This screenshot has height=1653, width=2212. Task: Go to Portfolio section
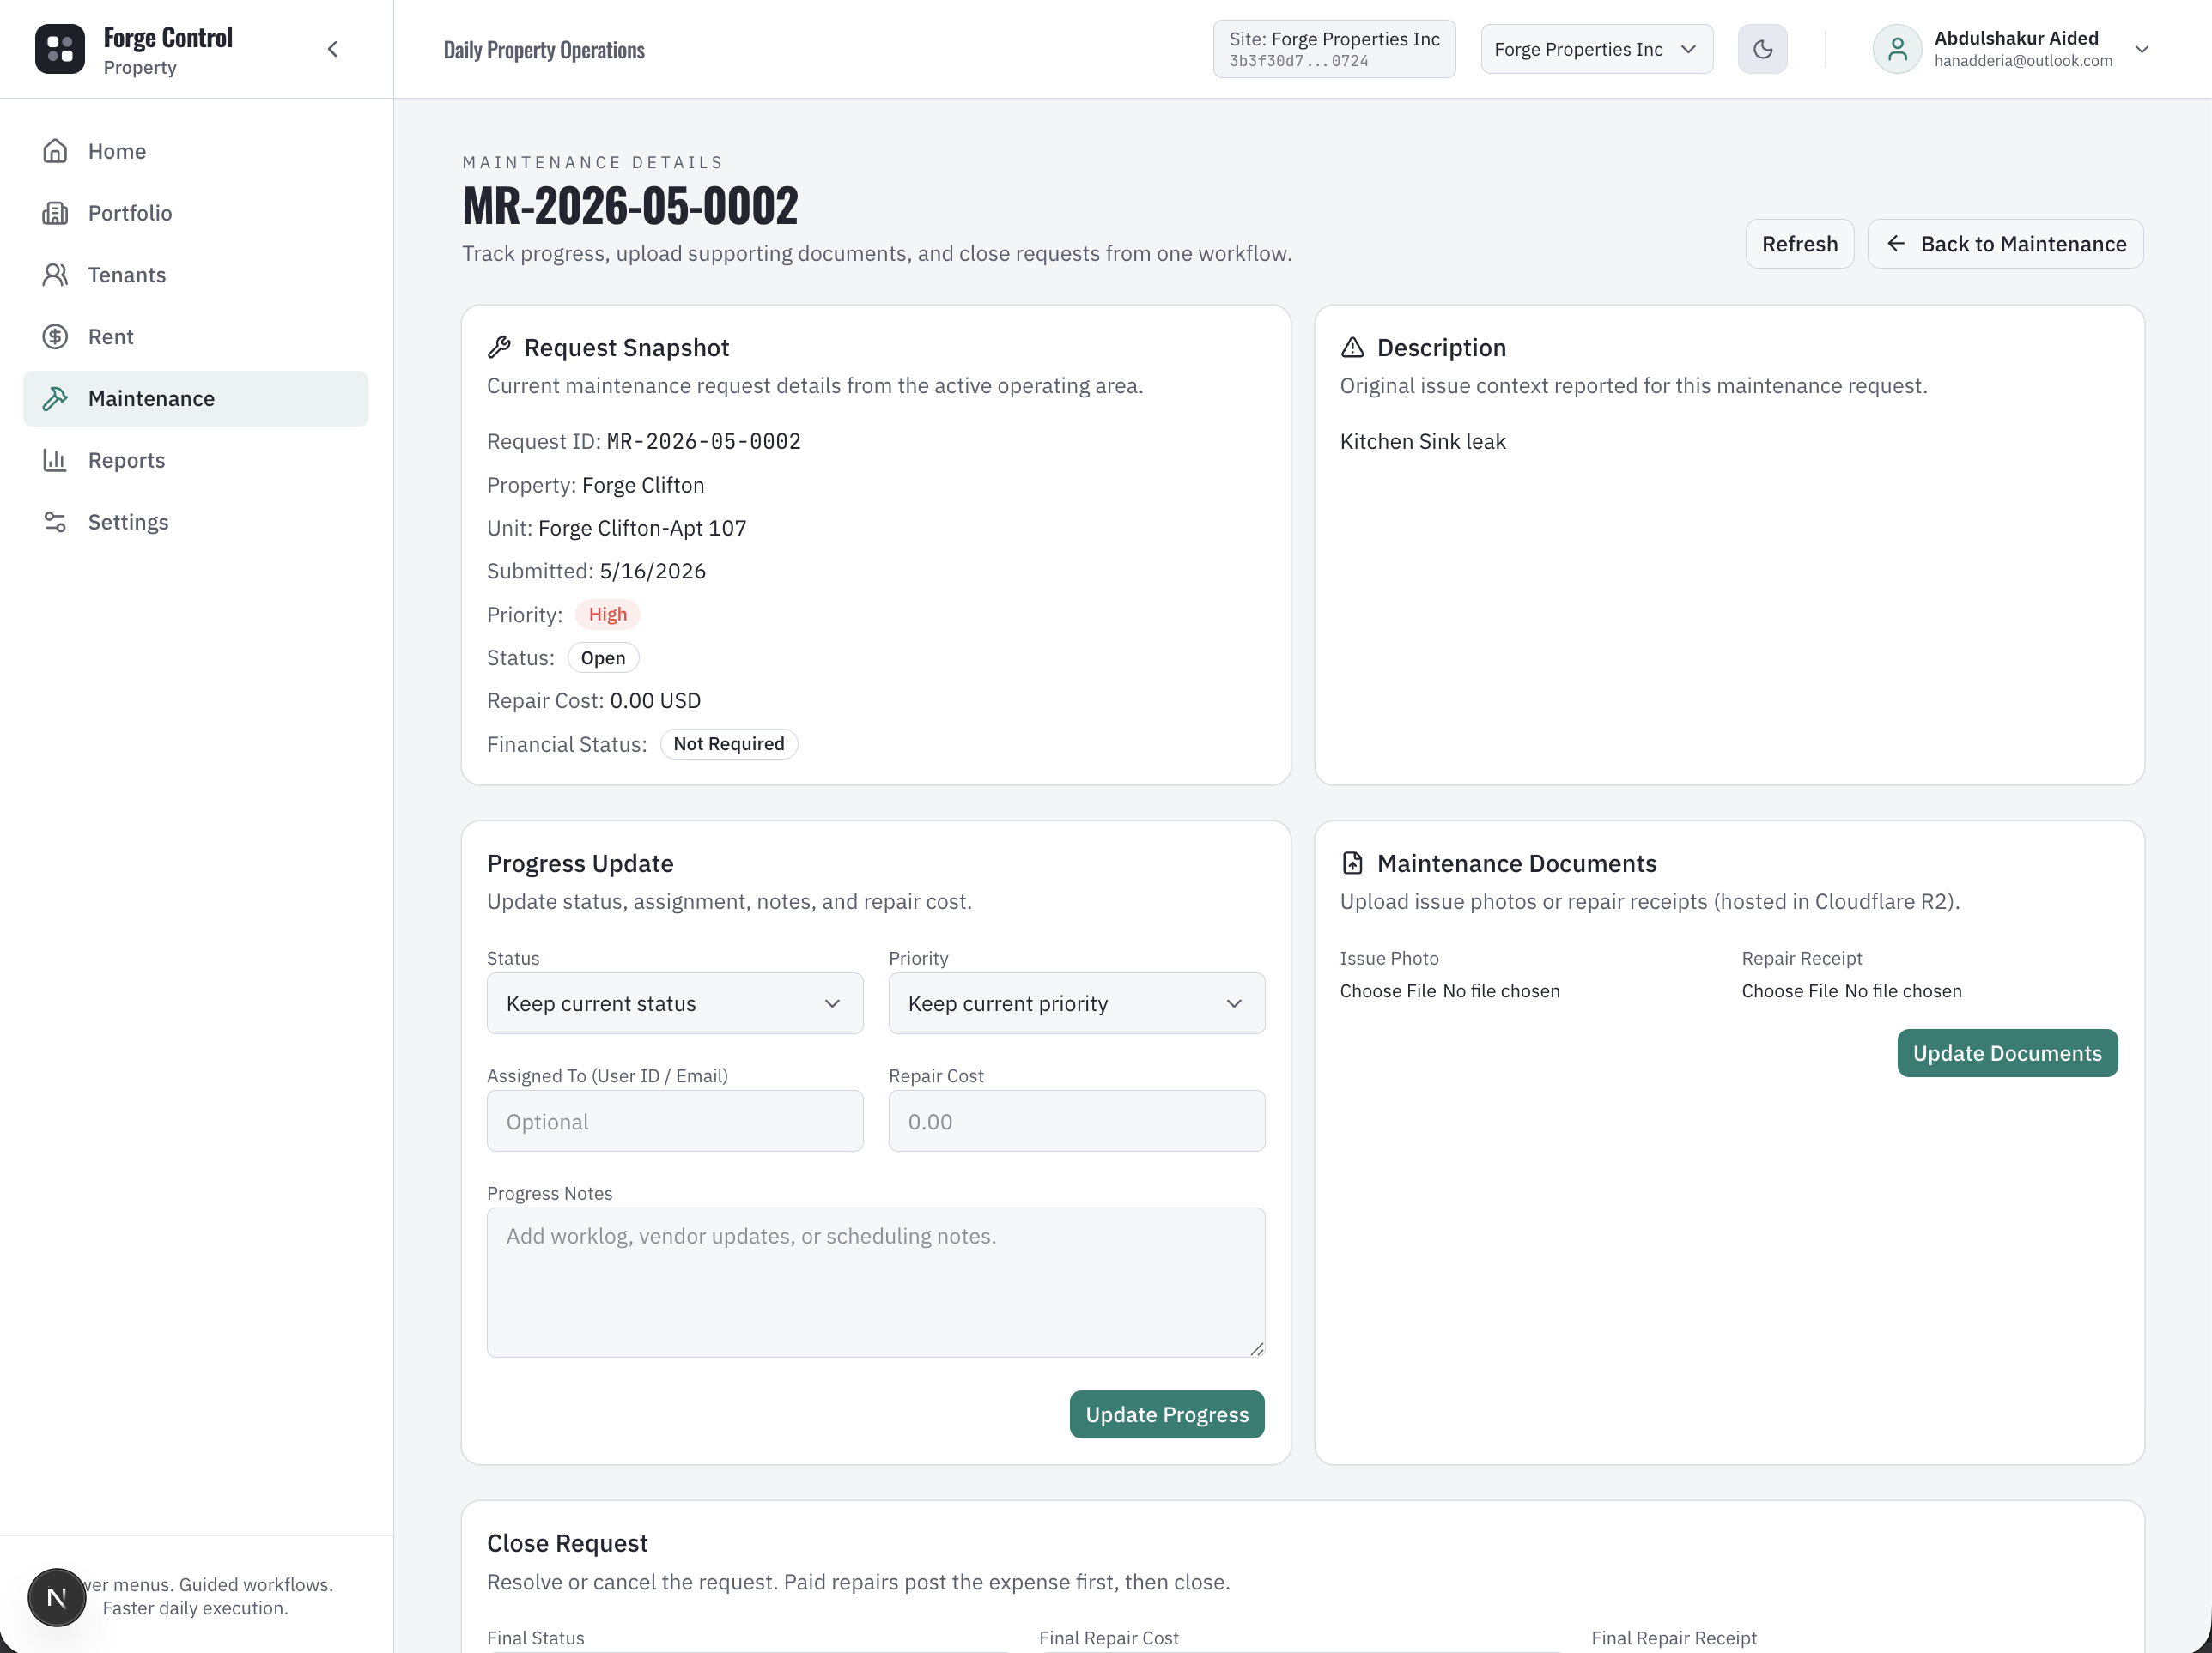(x=196, y=213)
